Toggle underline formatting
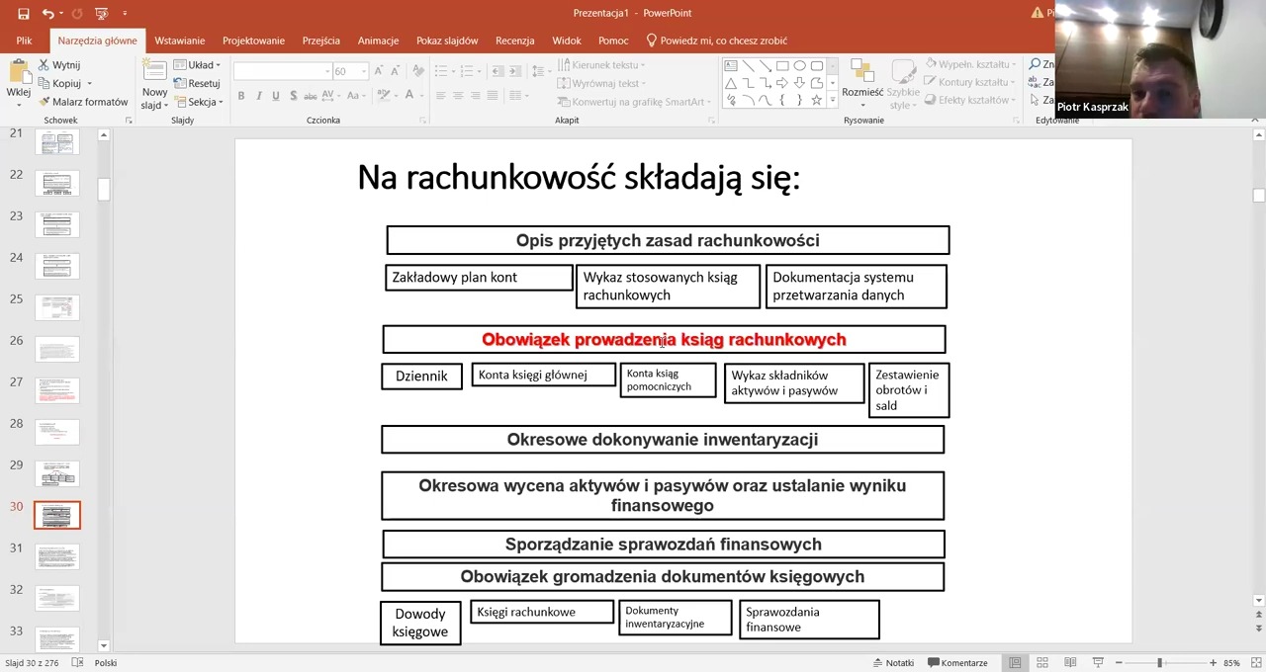Screen dimensions: 1266x672 pos(276,96)
